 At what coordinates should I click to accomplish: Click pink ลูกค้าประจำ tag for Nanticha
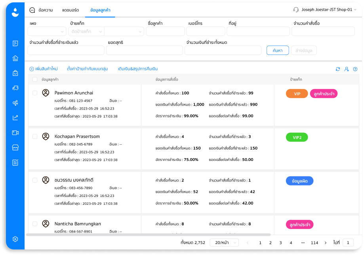coord(299,225)
